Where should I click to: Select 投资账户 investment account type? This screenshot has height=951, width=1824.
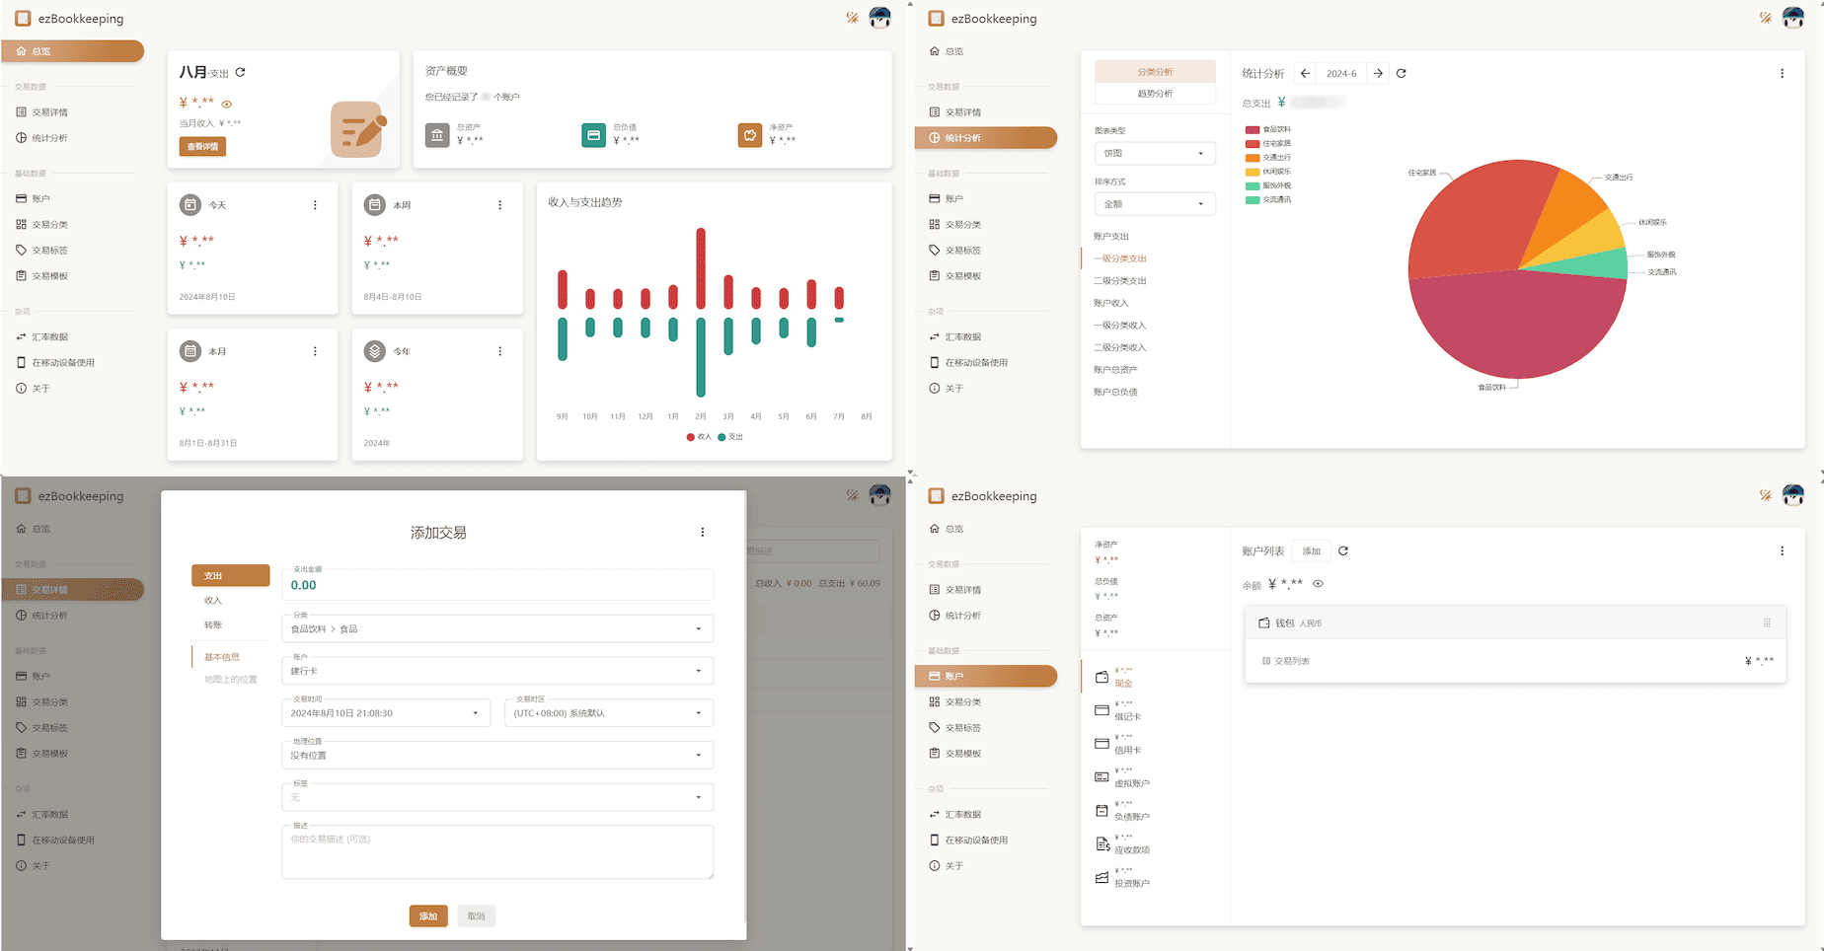1128,881
